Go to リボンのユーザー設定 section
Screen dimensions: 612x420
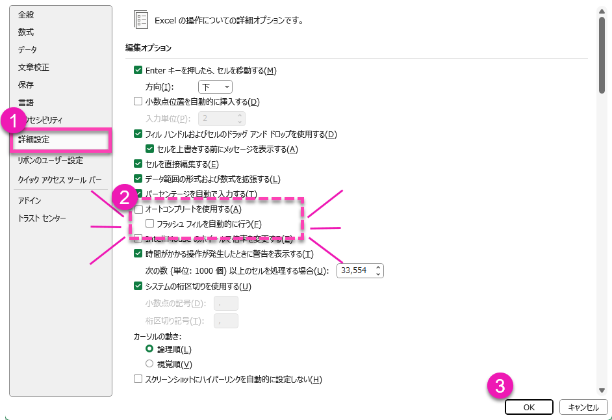(x=50, y=161)
